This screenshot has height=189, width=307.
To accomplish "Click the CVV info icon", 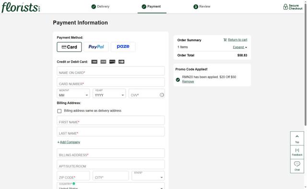I will 162,95.
